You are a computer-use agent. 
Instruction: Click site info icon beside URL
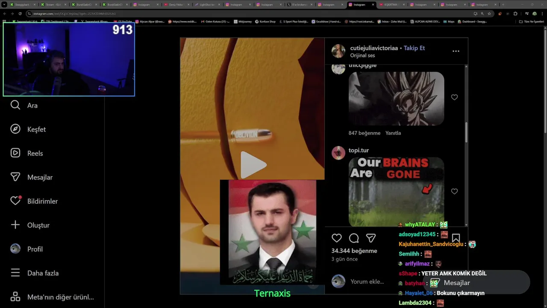(x=29, y=14)
